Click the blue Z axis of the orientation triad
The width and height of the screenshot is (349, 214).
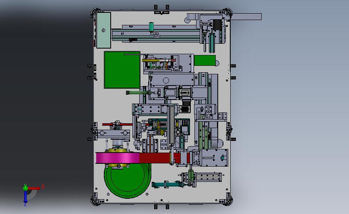25,197
